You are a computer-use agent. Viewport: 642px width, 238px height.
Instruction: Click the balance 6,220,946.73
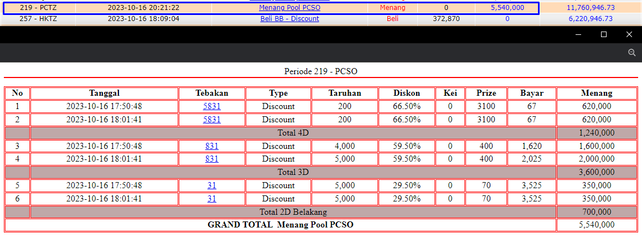click(x=591, y=18)
